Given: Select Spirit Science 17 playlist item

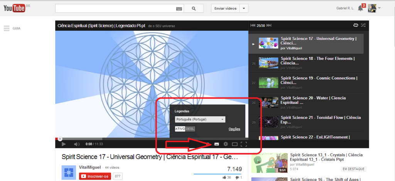Looking at the screenshot, I should [306, 44].
